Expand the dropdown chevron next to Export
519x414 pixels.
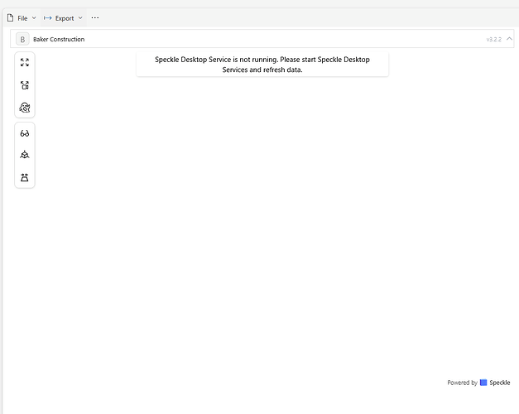[x=80, y=18]
